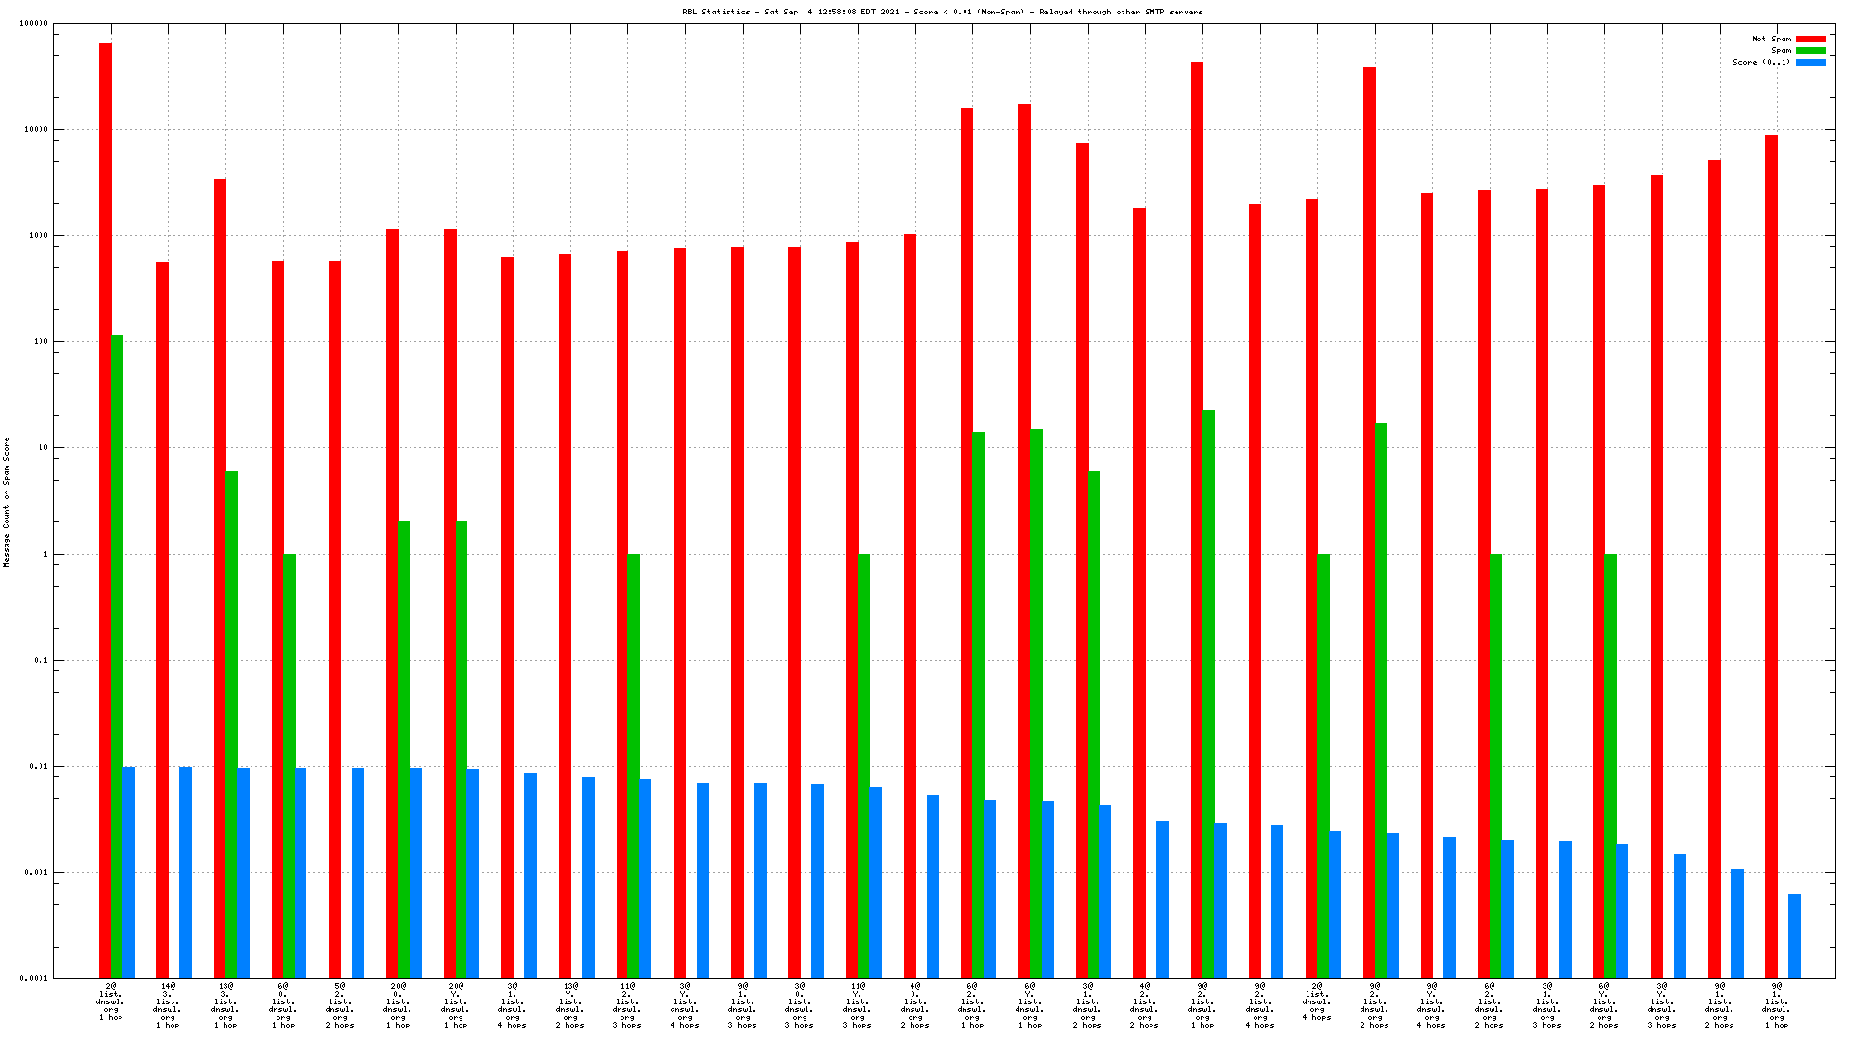This screenshot has height=1041, width=1850.
Task: Click the 0.01 y-axis tick label
Action: 39,766
